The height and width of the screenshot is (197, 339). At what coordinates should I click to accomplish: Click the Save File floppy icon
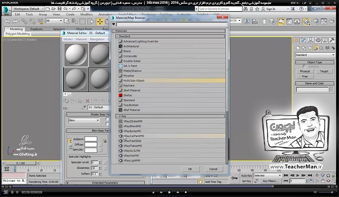[x=59, y=9]
